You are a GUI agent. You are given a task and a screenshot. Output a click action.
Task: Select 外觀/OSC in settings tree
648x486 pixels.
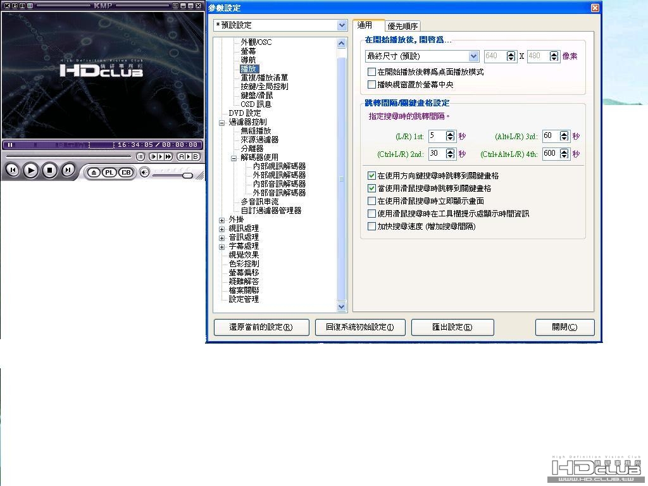coord(256,42)
